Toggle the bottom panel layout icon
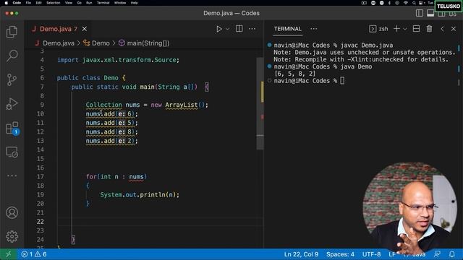Image resolution: width=463 pixels, height=260 pixels. (430, 13)
